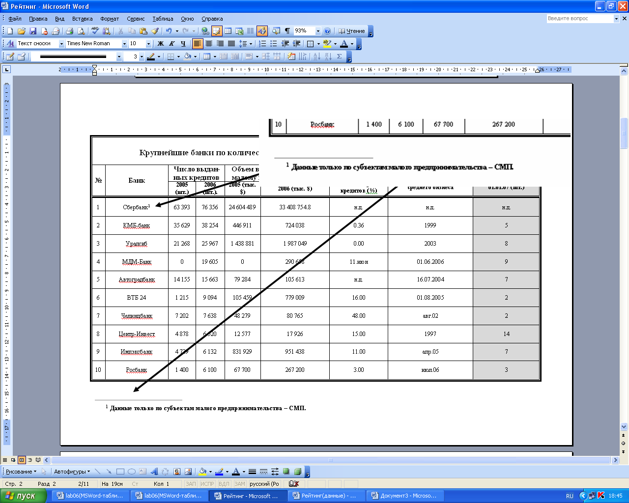The width and height of the screenshot is (629, 503).
Task: Draw a rectangle shape tool
Action: tap(120, 472)
